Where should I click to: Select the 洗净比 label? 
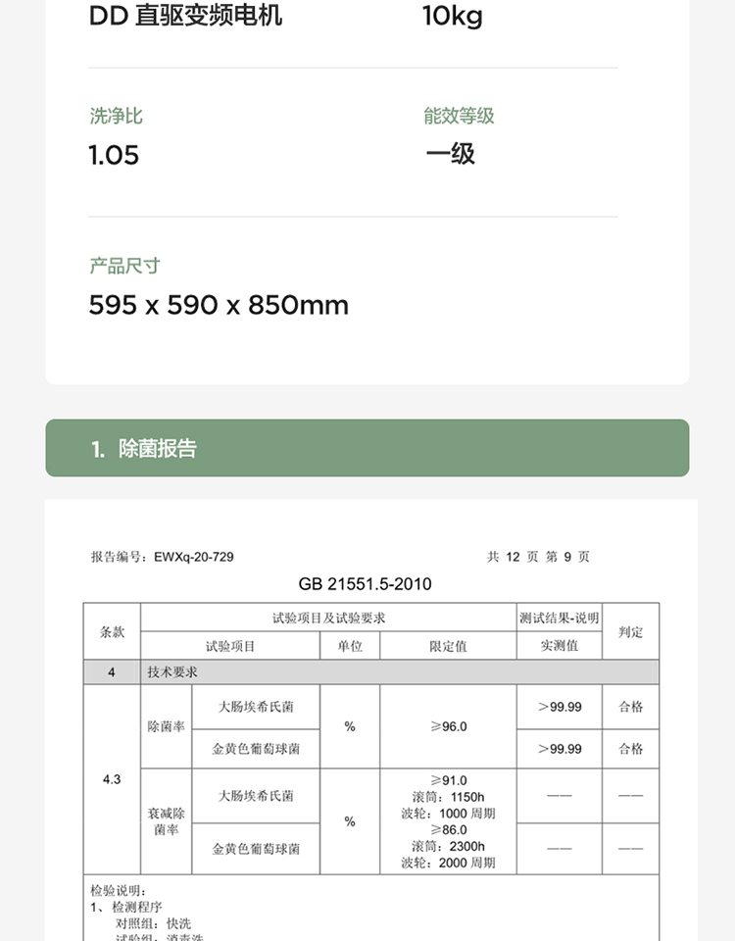coord(117,116)
